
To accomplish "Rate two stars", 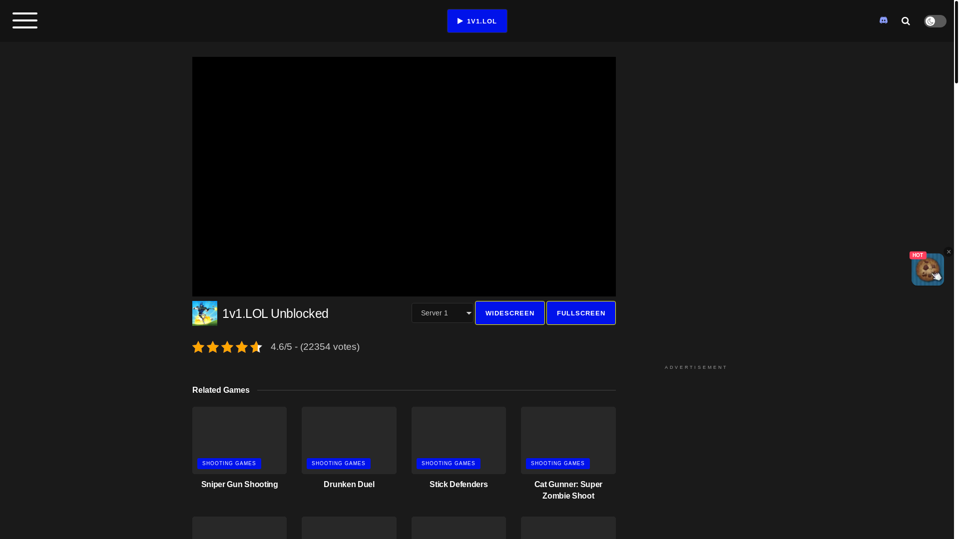I will 213,347.
